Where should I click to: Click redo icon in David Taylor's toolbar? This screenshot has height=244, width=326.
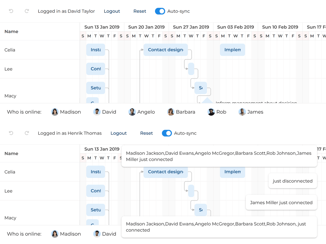click(x=27, y=11)
